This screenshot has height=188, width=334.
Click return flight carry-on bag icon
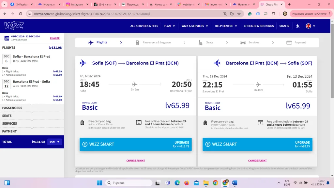click(205, 123)
